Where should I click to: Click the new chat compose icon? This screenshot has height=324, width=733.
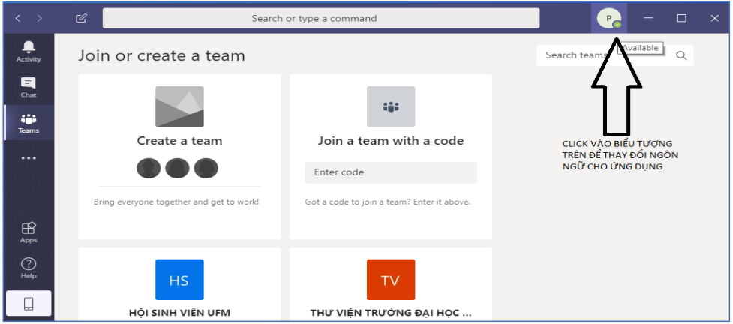(x=81, y=19)
